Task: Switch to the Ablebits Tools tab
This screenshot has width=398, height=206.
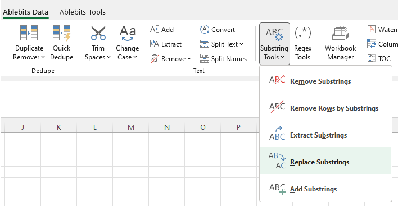Action: pos(83,12)
